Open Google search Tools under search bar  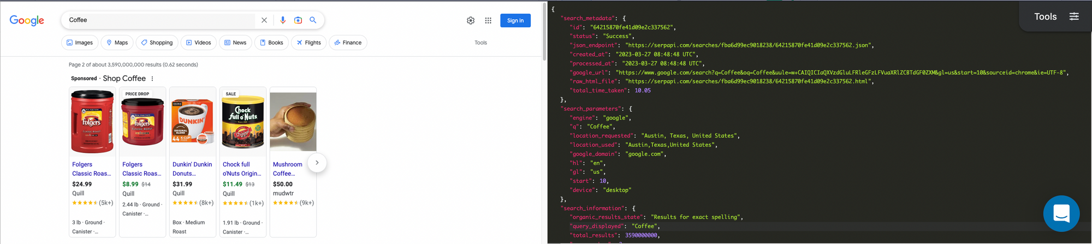pos(480,43)
